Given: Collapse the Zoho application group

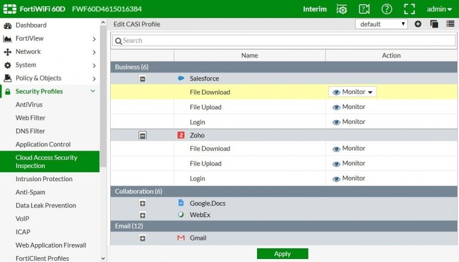Looking at the screenshot, I should point(142,136).
